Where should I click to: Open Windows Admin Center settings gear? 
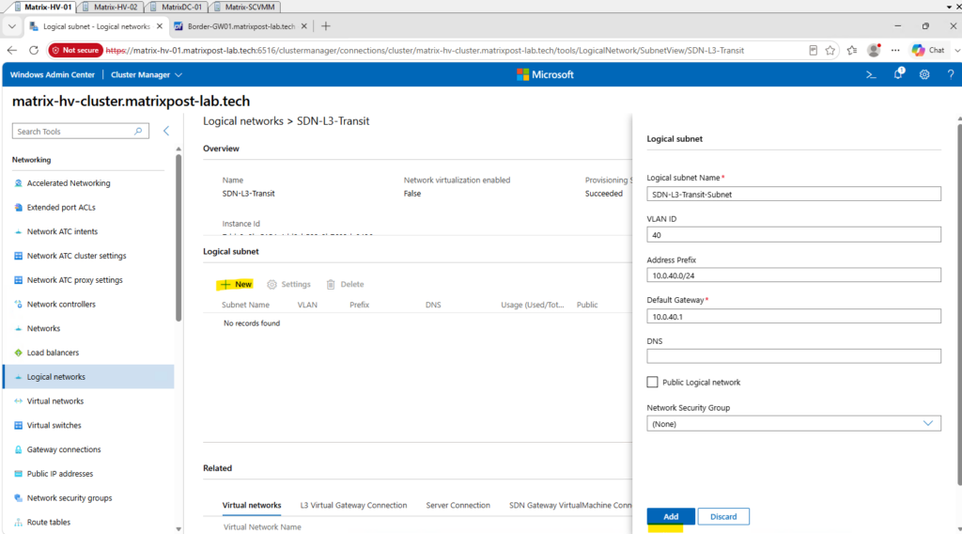924,75
